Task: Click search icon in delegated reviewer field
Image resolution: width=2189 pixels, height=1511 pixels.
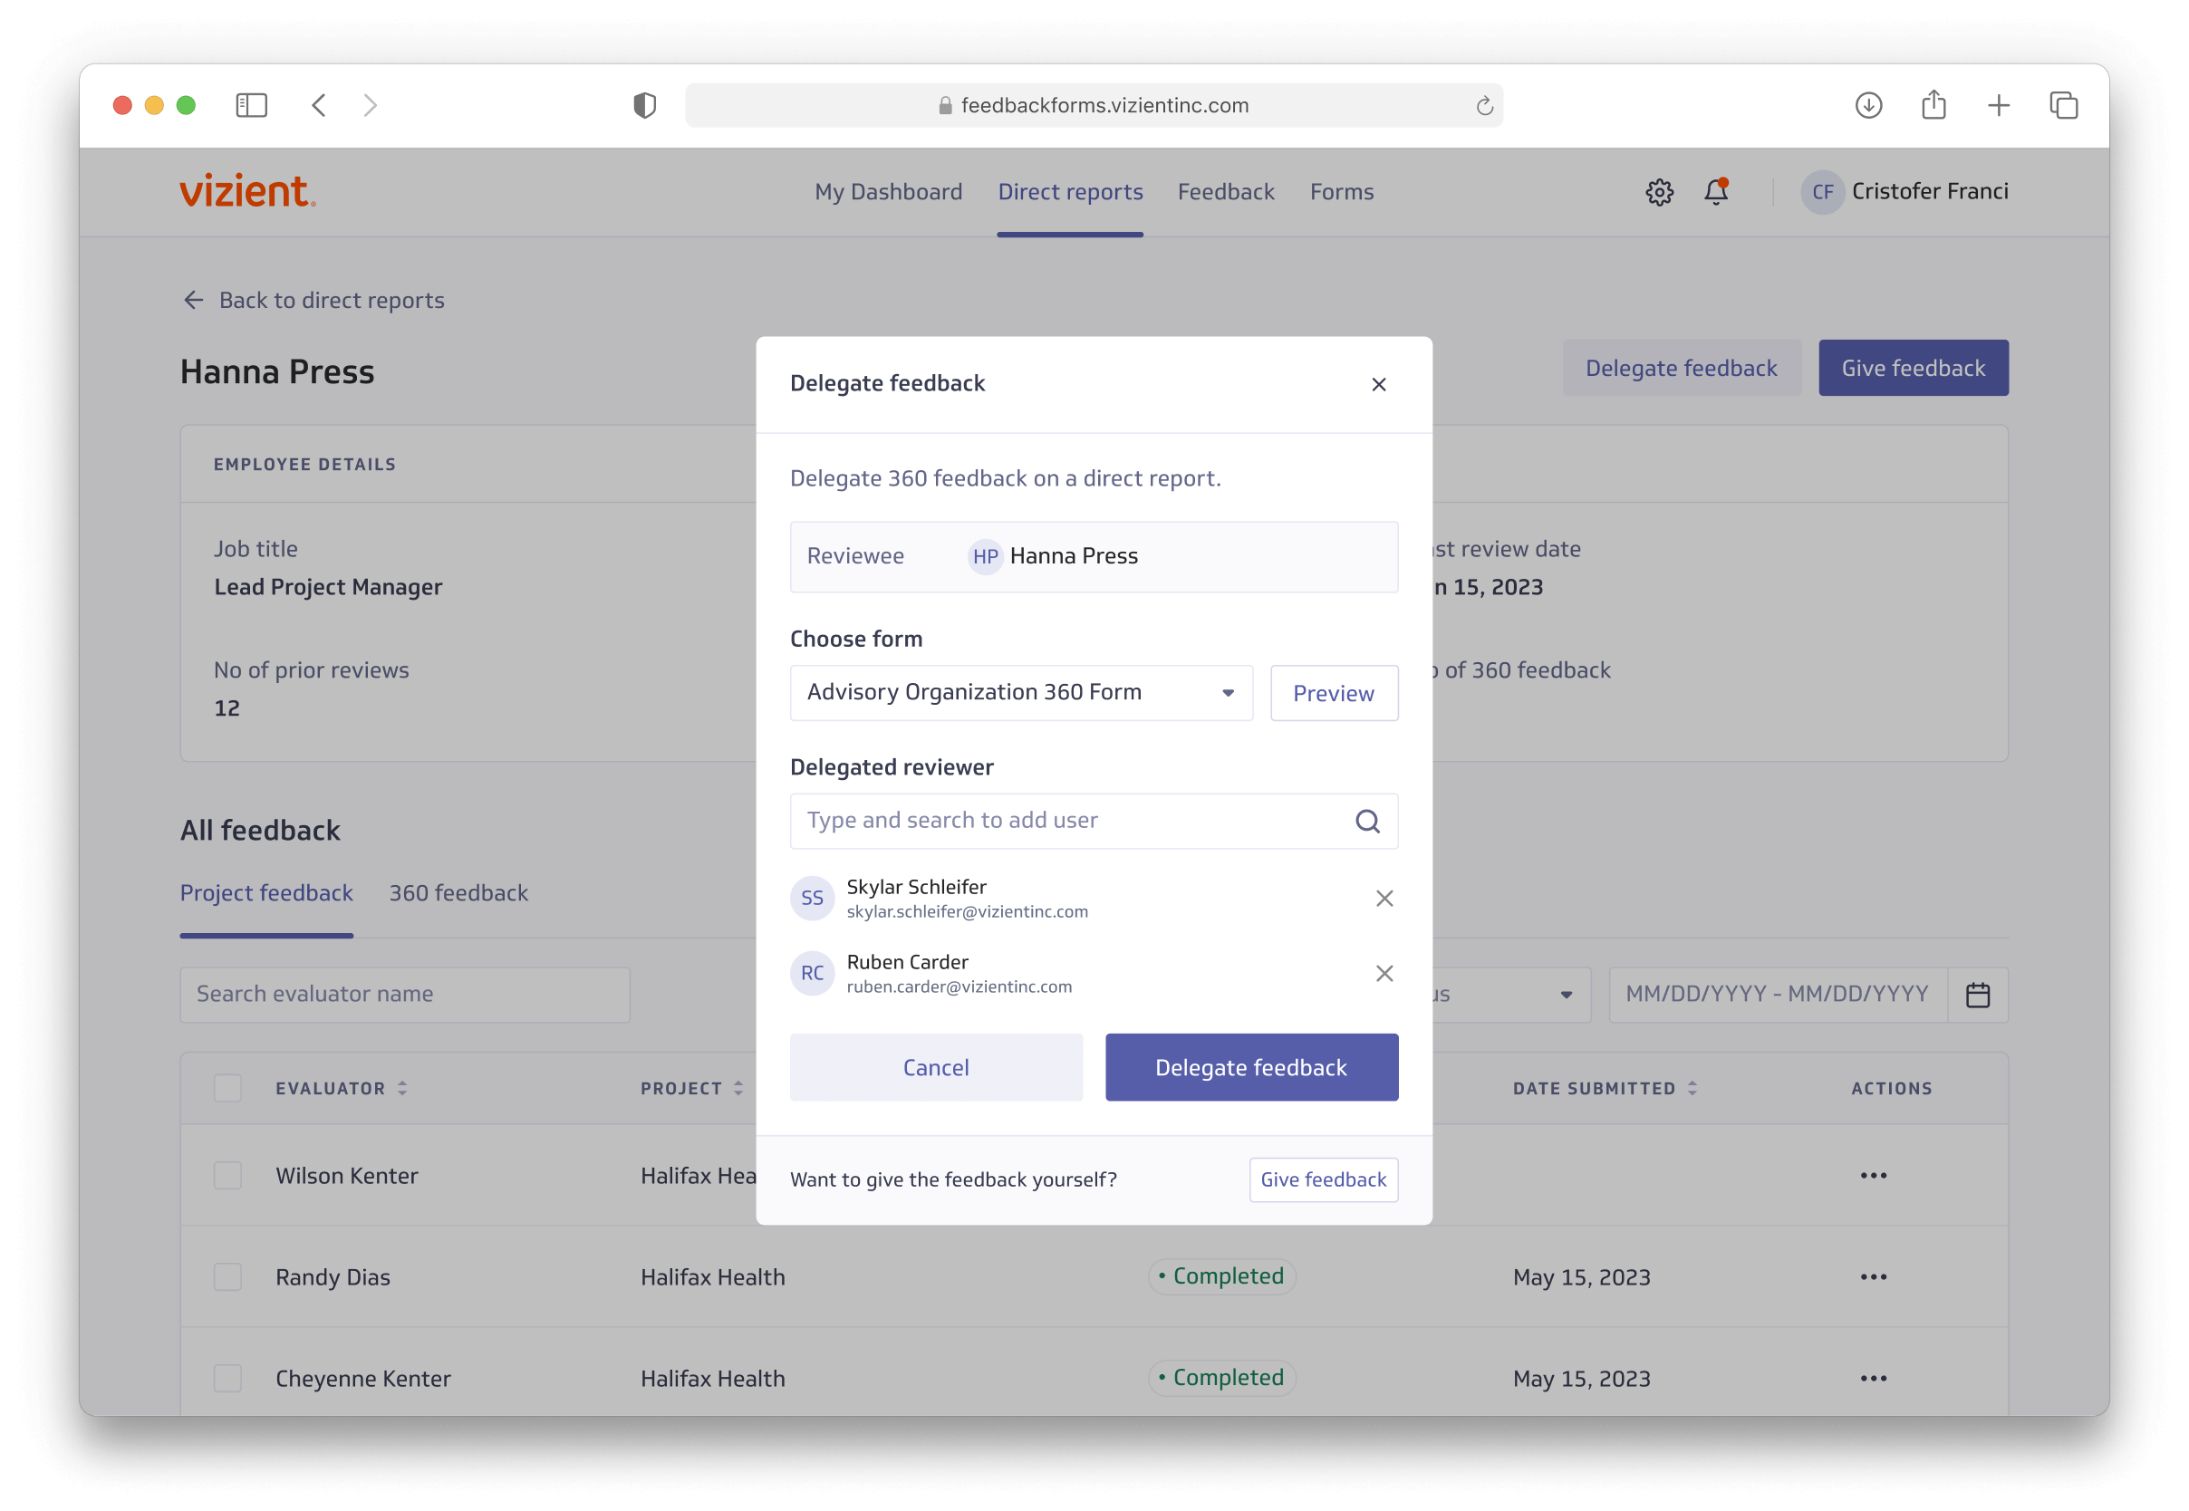Action: 1367,821
